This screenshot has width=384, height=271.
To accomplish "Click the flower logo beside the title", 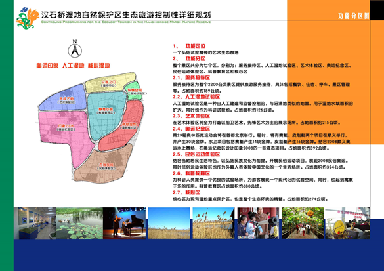I will (28, 18).
